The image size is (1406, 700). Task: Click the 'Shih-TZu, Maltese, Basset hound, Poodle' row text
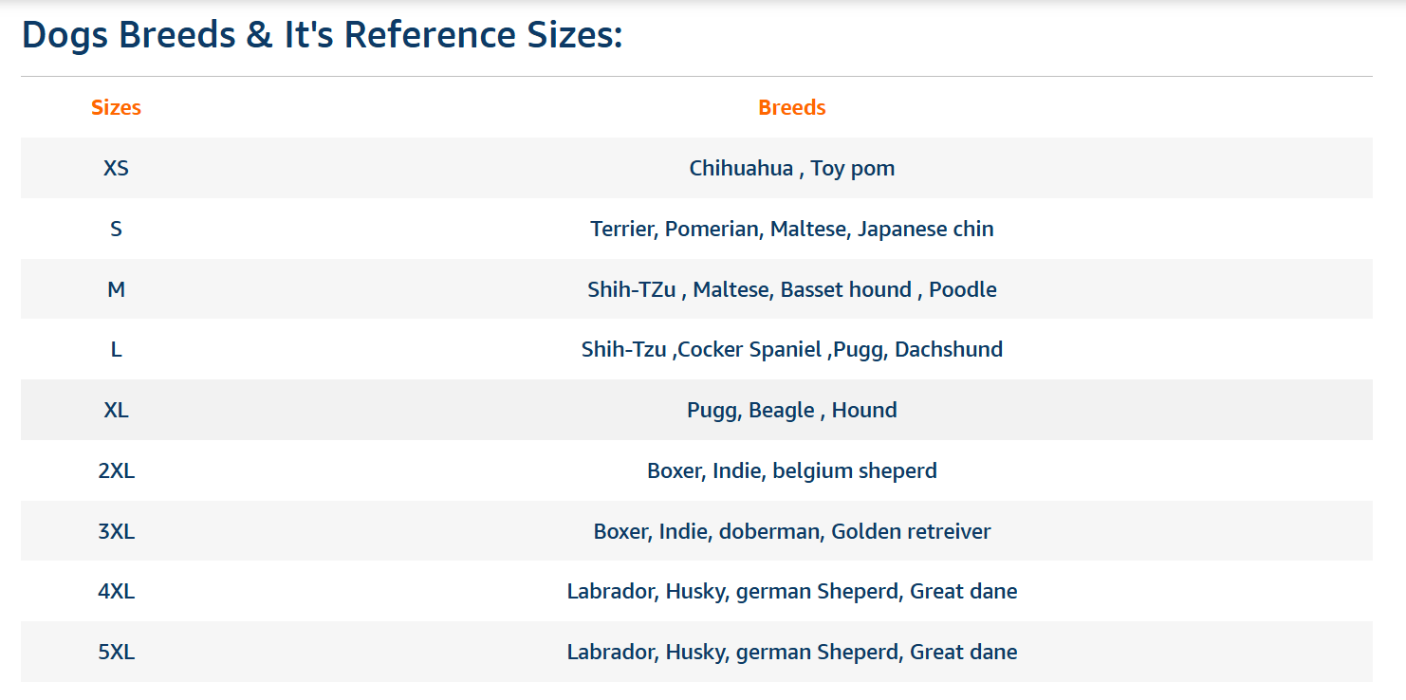791,289
